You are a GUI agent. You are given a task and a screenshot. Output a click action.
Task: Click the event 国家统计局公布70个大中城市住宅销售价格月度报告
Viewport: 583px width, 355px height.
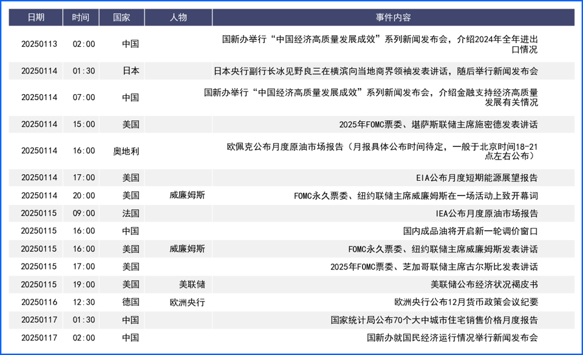434,320
